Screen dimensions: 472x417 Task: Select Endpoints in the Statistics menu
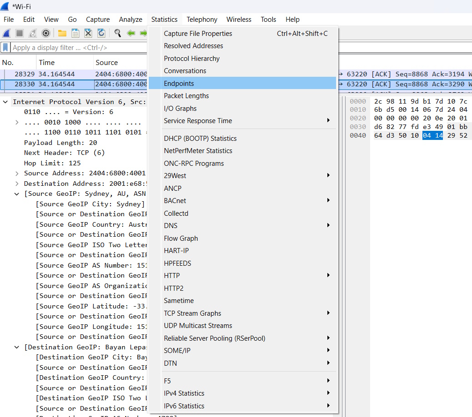242,83
